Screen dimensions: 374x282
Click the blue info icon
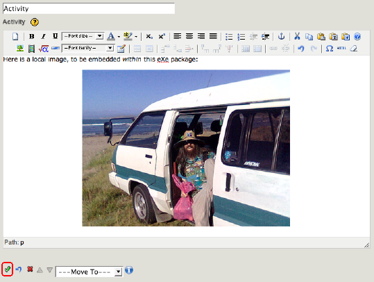129,270
